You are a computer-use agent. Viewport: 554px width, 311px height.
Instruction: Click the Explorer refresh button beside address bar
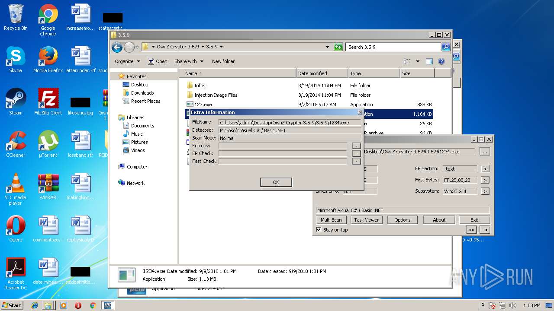point(338,47)
